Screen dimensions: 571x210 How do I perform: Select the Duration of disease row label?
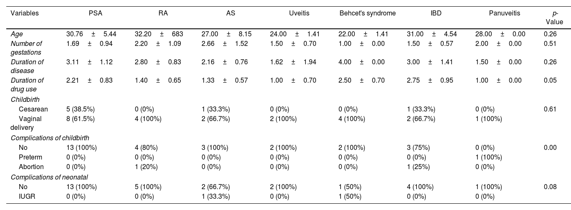click(27, 66)
